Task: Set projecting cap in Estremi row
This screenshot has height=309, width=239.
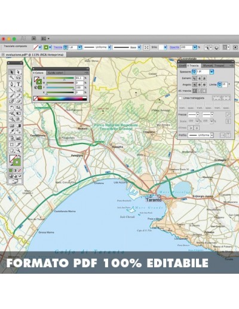Action: click(204, 78)
